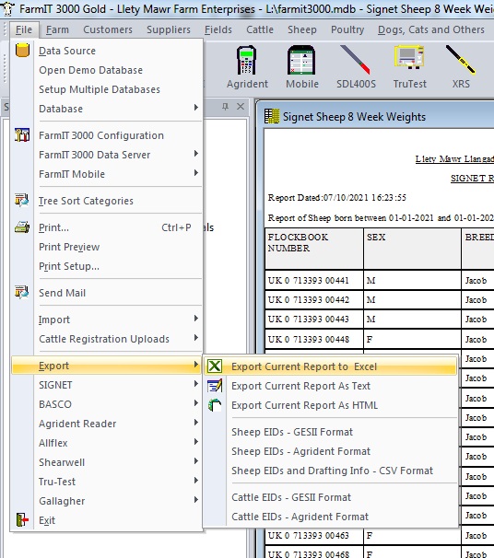494x558 pixels.
Task: Click the Data Source database icon
Action: point(22,50)
